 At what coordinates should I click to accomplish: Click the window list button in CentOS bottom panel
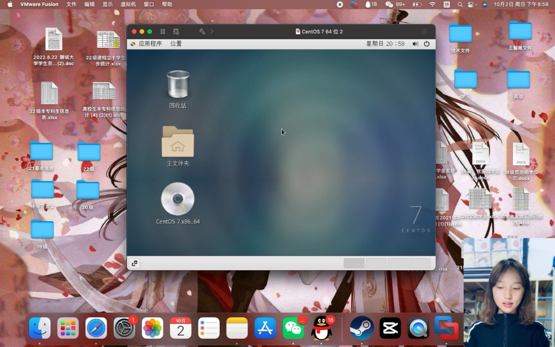tap(135, 263)
